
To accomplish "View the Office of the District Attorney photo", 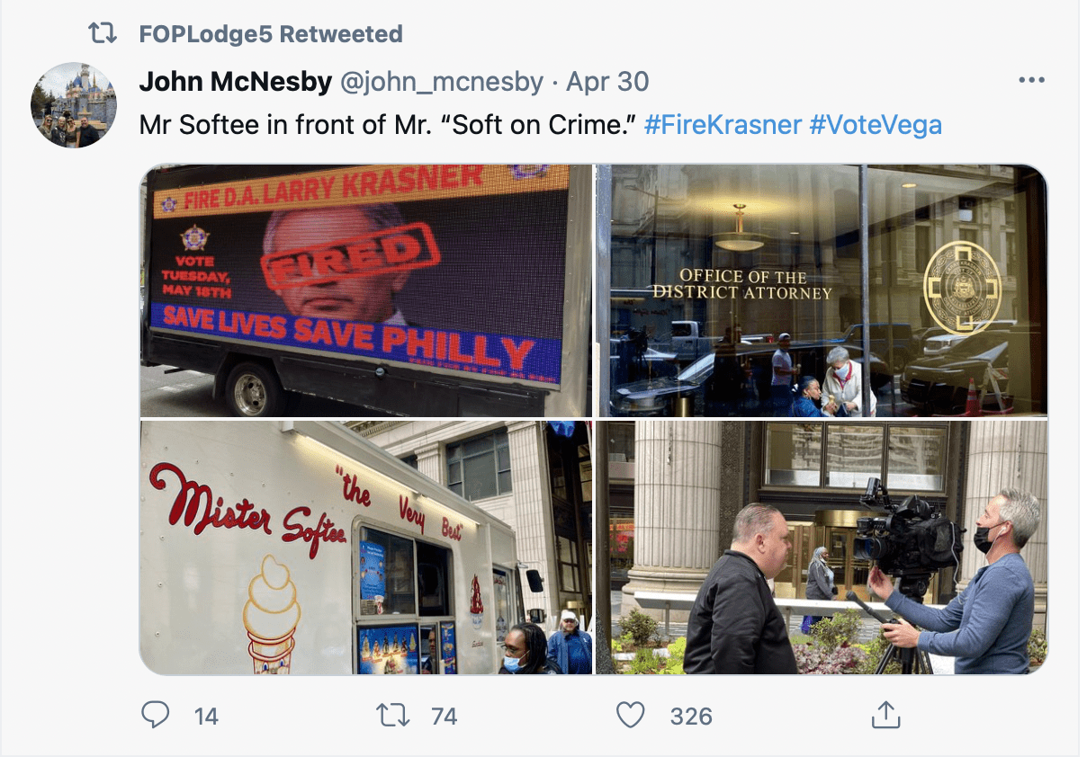I will coord(822,290).
